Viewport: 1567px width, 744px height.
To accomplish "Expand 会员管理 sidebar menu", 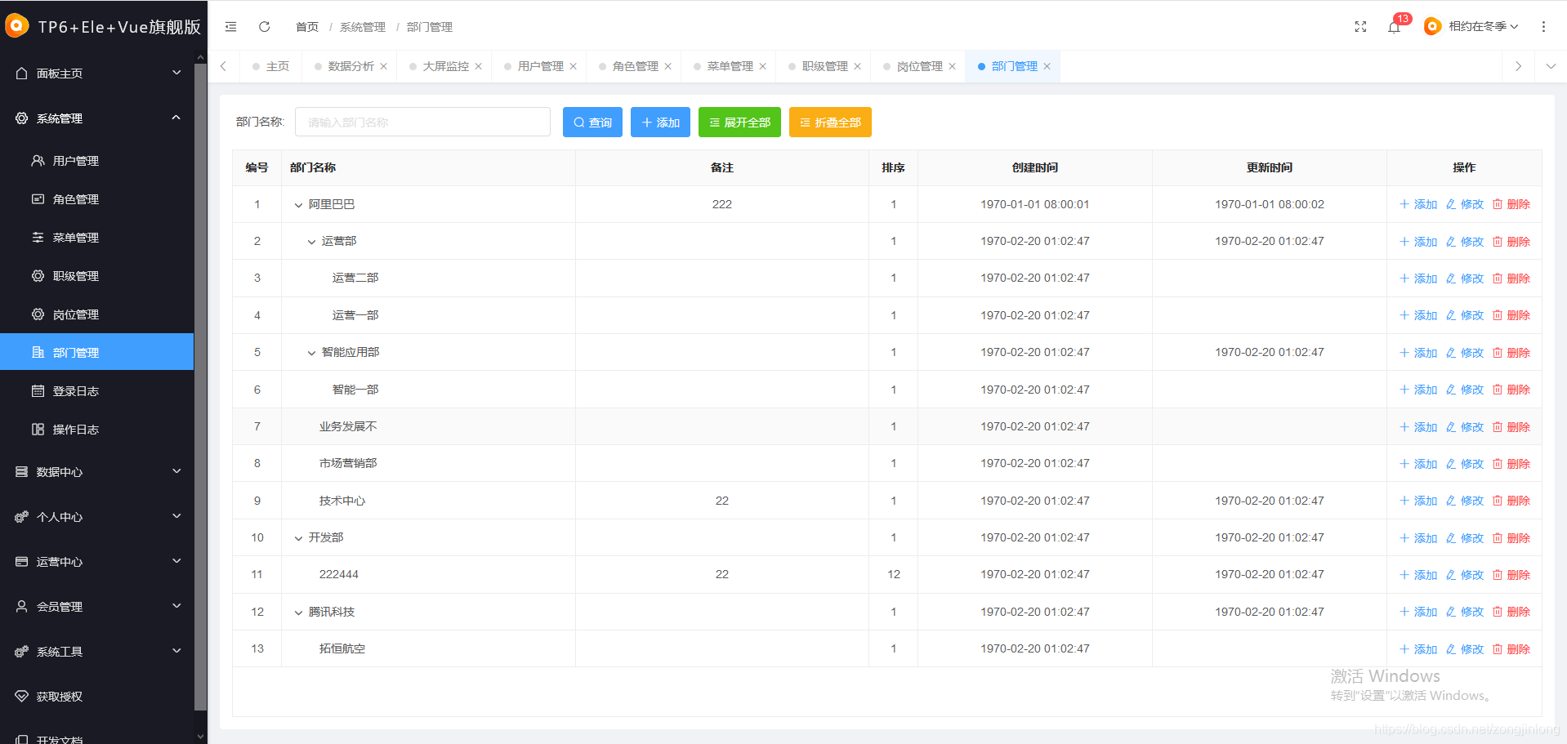I will click(x=96, y=607).
